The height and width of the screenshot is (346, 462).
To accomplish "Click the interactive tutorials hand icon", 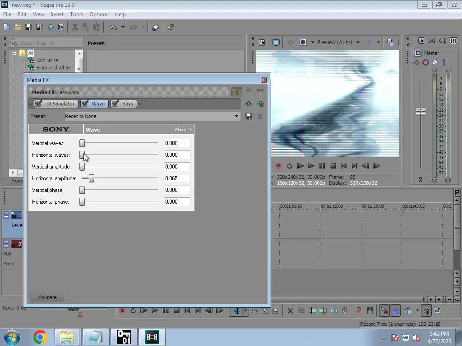I will point(155,27).
